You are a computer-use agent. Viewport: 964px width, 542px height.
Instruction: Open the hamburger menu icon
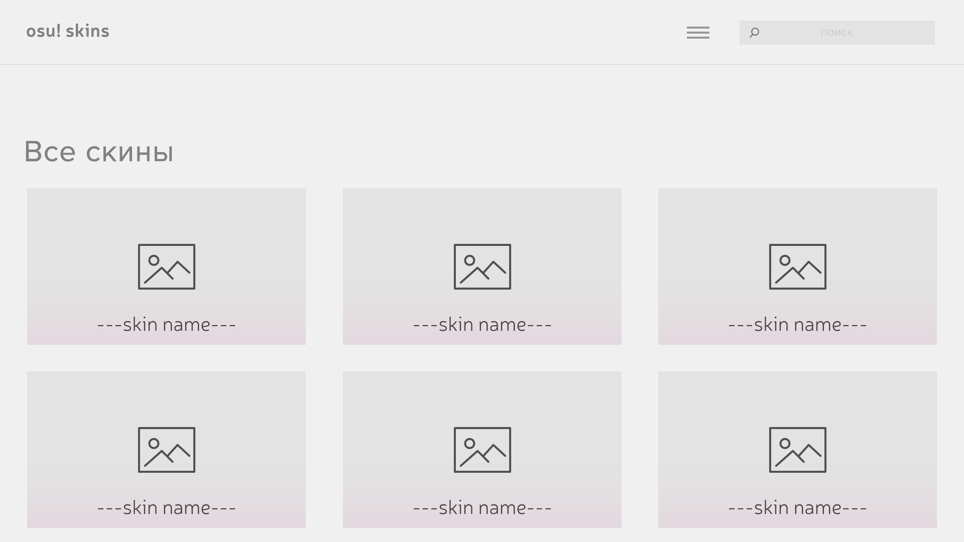click(698, 33)
